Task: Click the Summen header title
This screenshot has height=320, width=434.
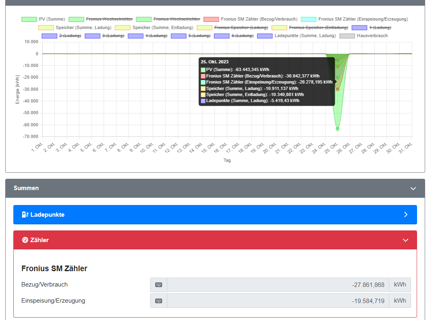Action: pos(26,188)
